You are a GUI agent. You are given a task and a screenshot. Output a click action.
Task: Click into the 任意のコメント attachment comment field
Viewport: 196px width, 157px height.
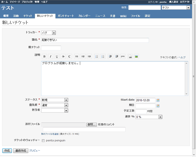pyautogui.click(x=84, y=129)
